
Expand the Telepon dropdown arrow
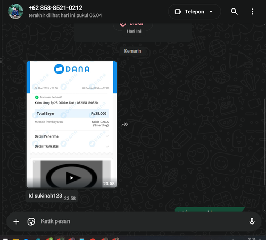(211, 12)
